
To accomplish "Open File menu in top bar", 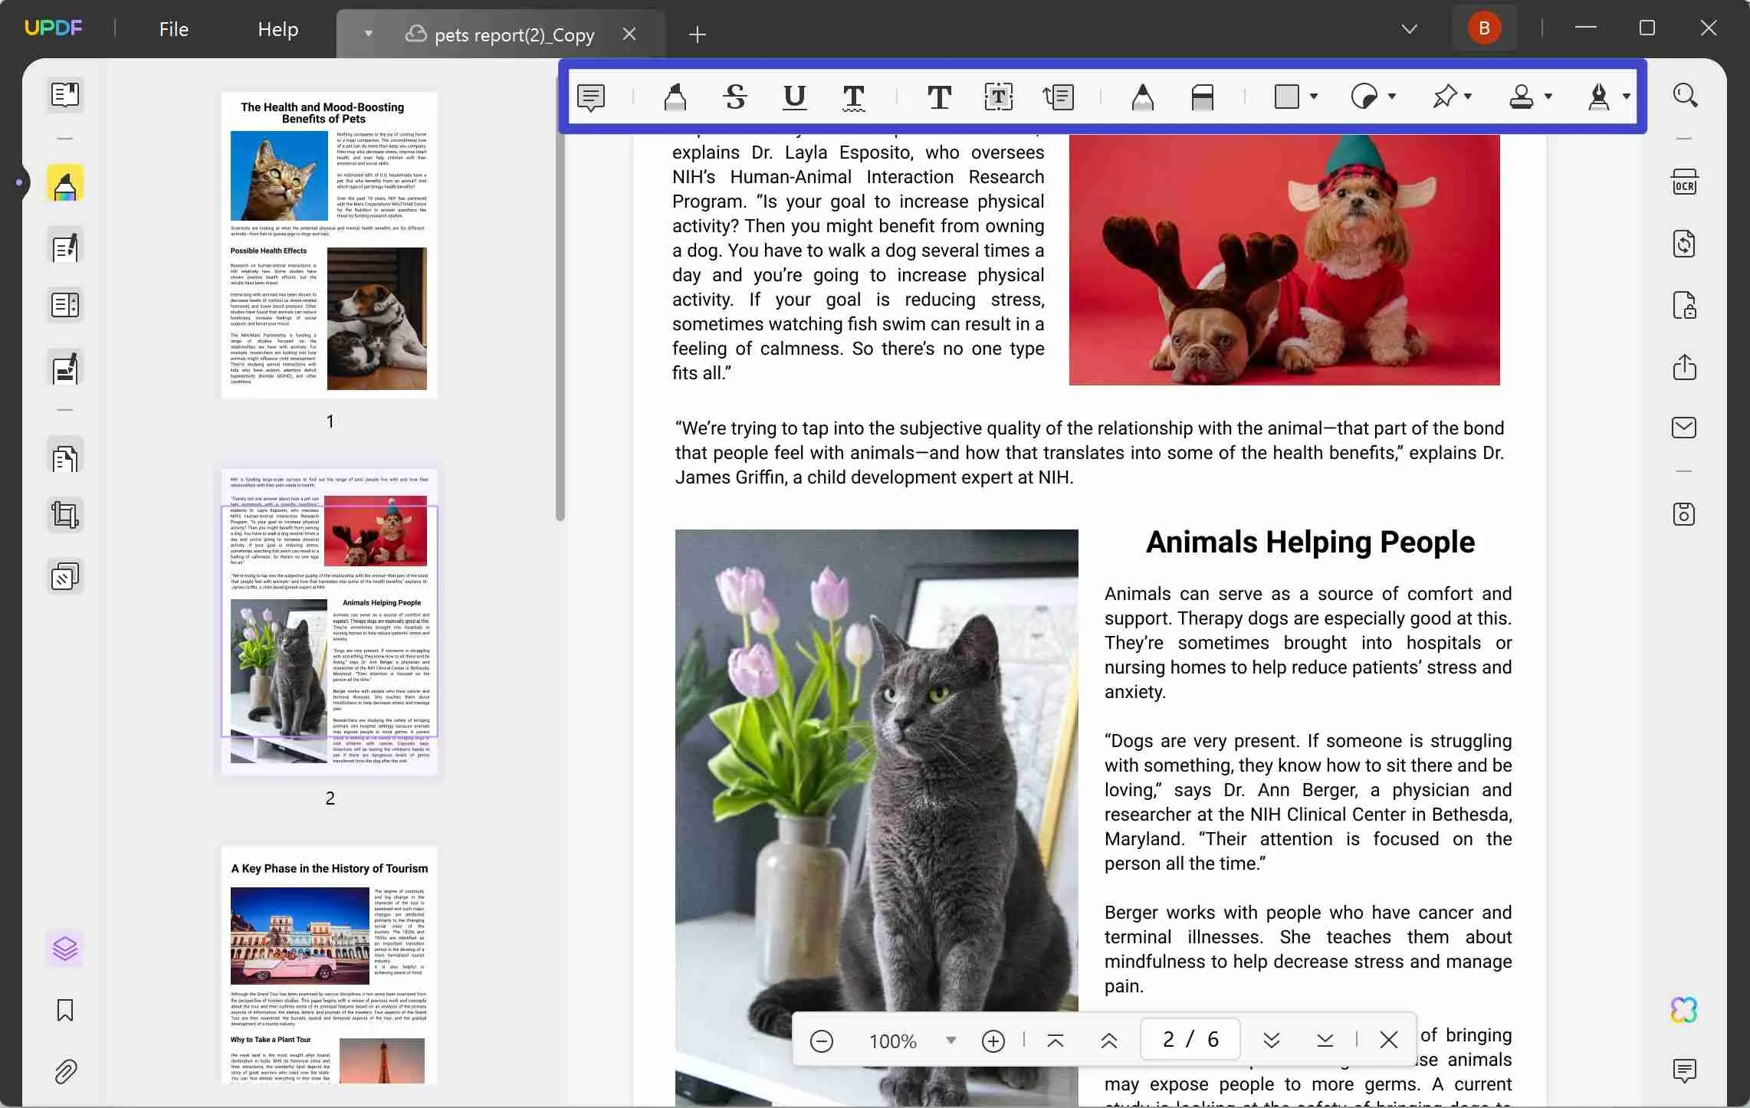I will tap(172, 28).
